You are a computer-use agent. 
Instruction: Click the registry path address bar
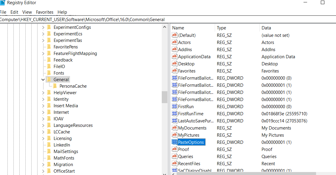click(x=168, y=20)
